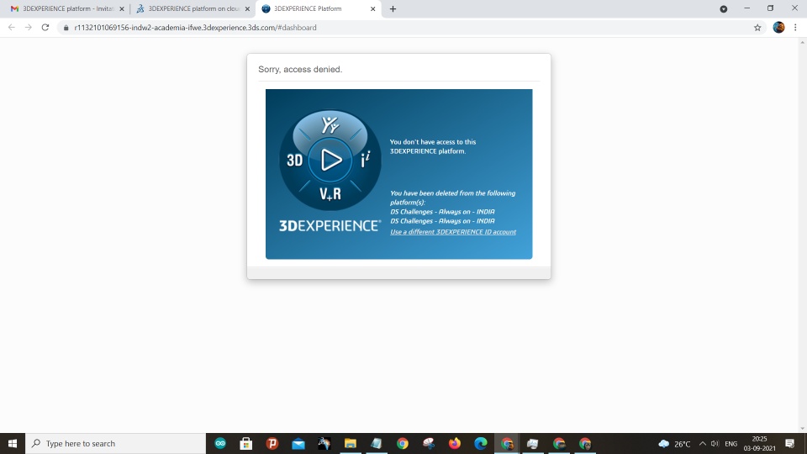Click the compass top people quadrant
This screenshot has width=807, height=454.
tap(330, 125)
